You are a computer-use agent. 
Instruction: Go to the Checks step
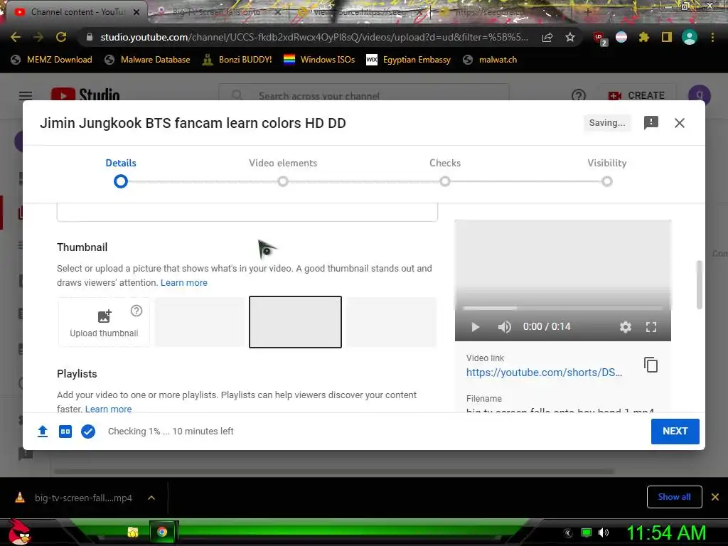click(445, 172)
